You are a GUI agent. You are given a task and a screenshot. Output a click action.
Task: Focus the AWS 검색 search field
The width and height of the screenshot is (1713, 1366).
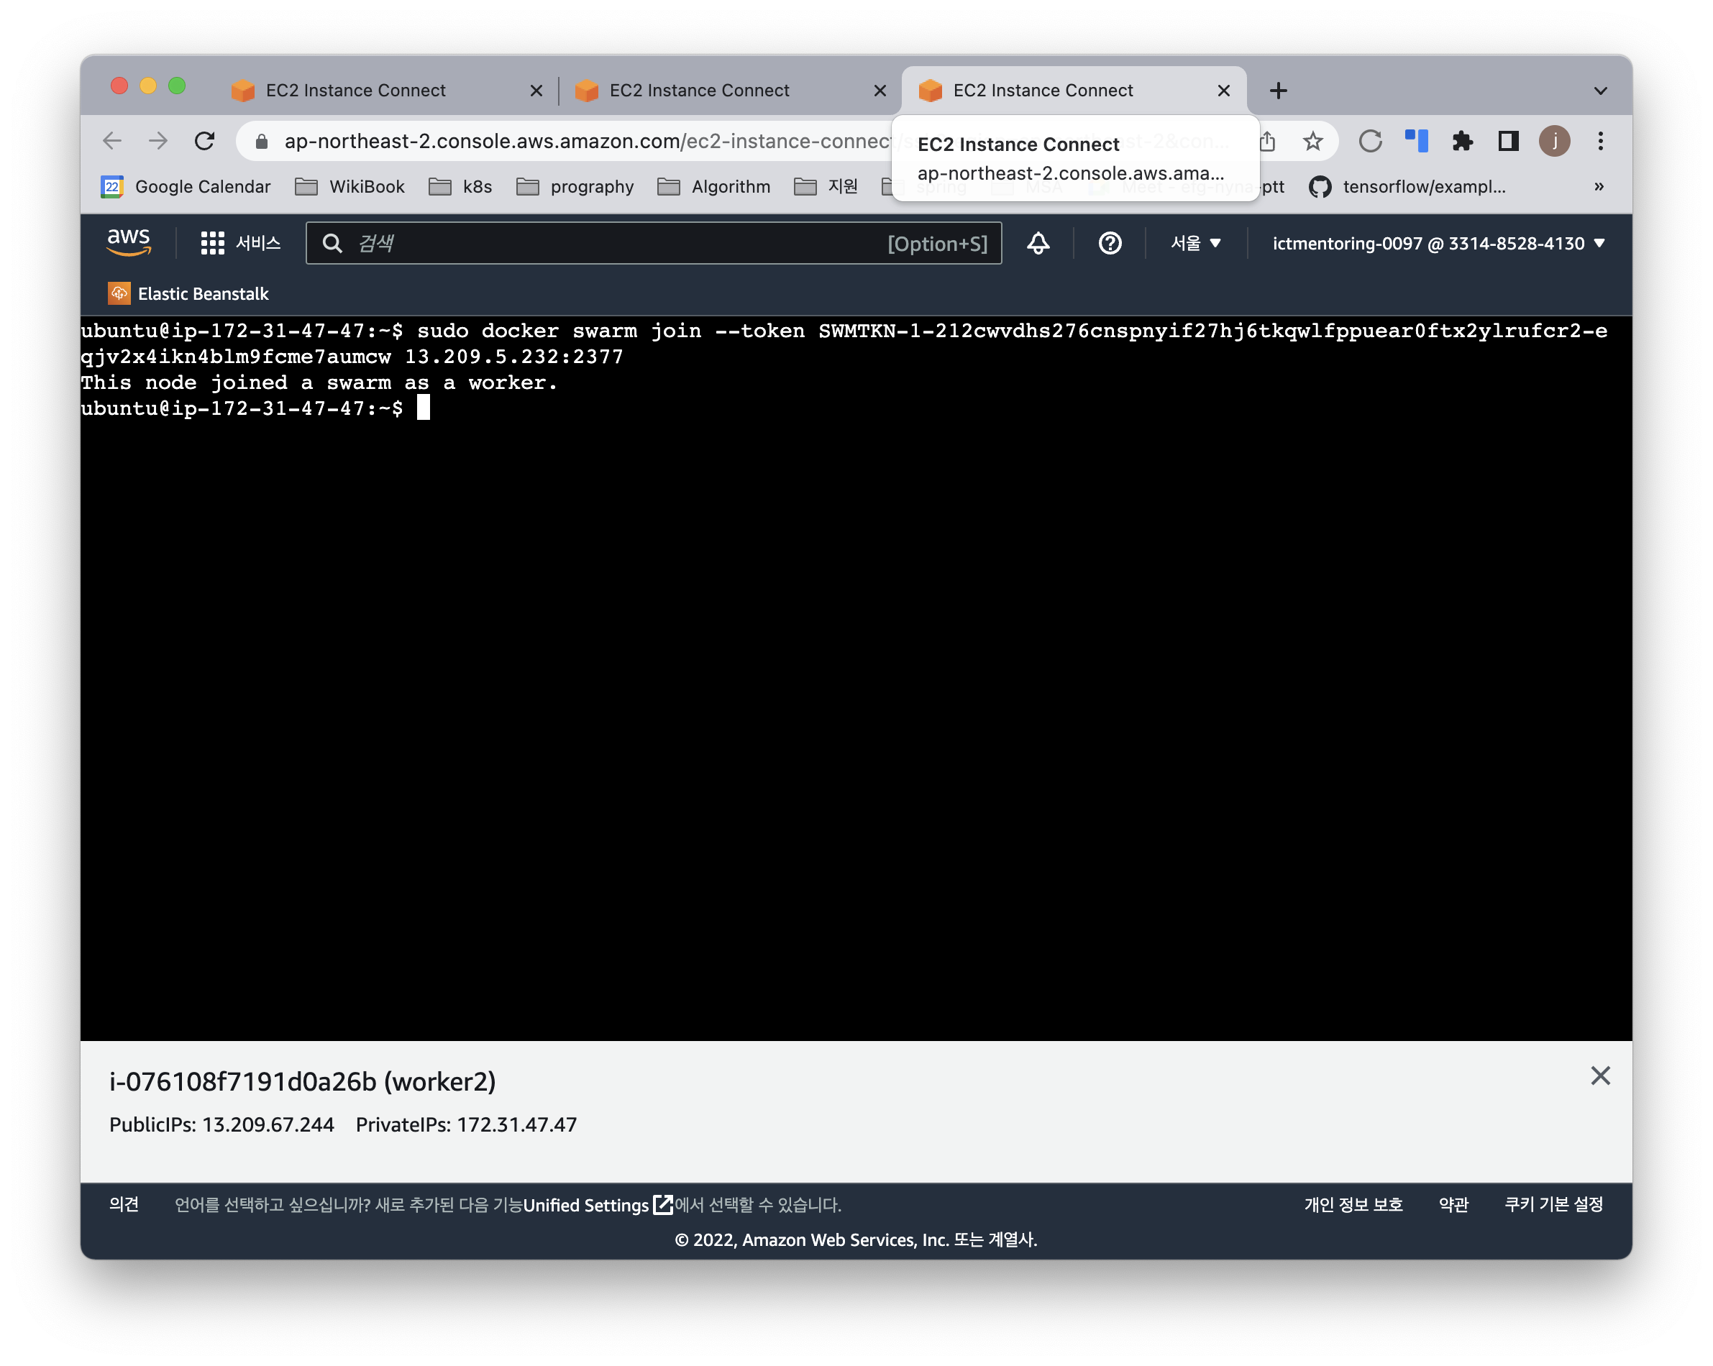click(620, 243)
